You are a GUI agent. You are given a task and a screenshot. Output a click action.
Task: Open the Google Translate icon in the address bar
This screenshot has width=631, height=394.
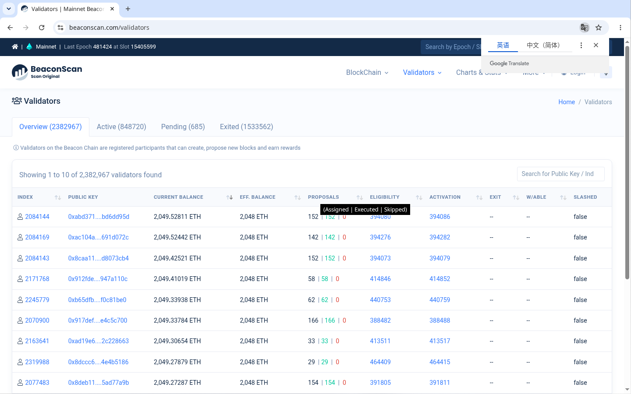click(585, 28)
